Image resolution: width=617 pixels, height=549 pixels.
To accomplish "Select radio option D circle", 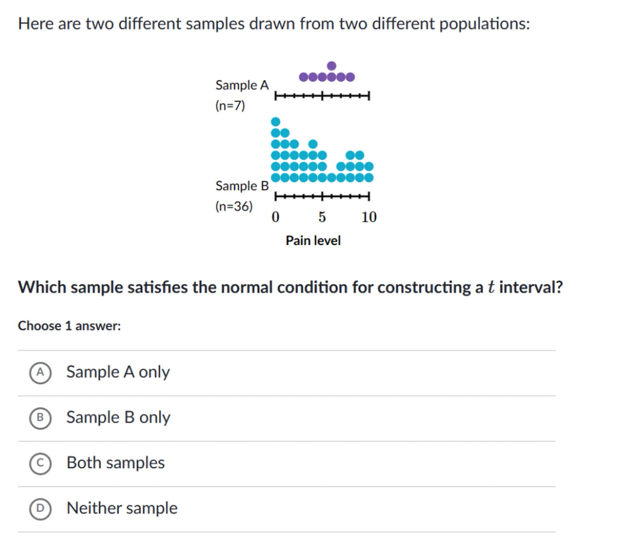I will point(40,509).
